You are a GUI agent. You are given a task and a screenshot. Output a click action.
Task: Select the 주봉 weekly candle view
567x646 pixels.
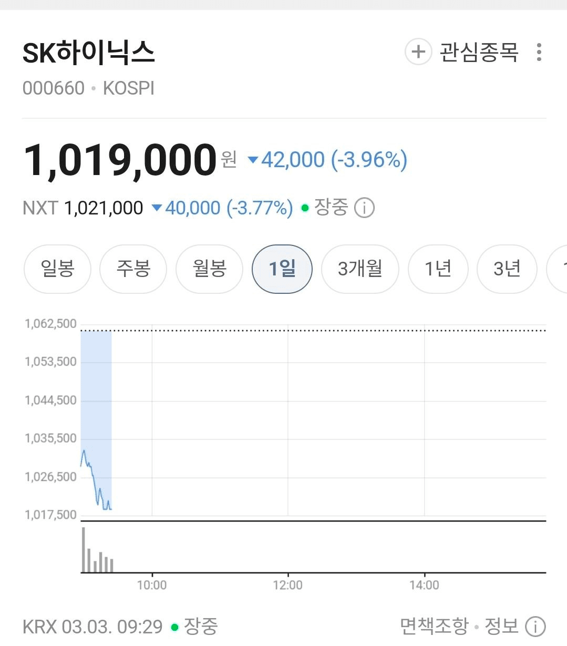pyautogui.click(x=133, y=269)
